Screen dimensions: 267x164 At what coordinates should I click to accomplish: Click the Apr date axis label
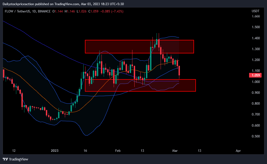[x=238, y=150]
